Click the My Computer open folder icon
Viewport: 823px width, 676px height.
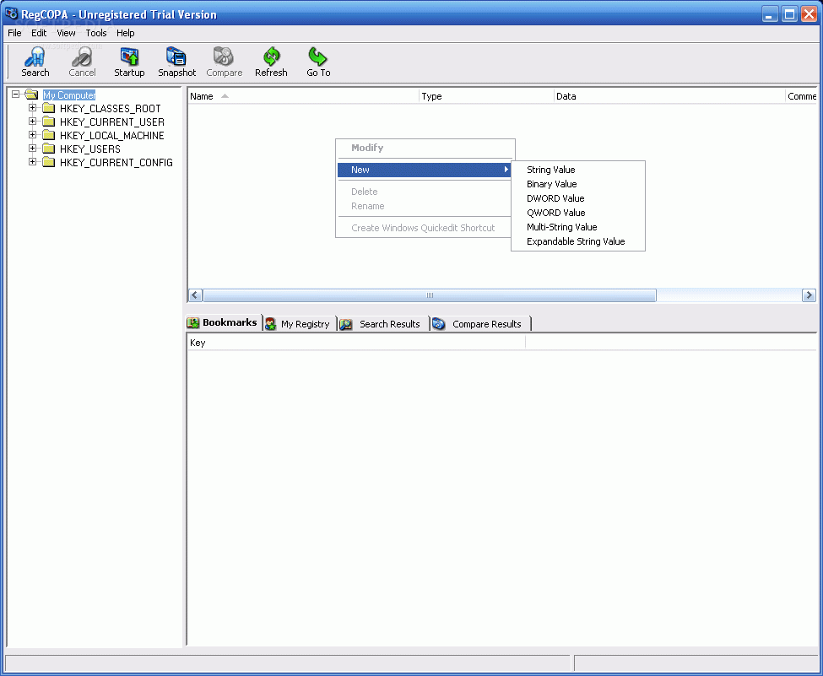pyautogui.click(x=31, y=95)
